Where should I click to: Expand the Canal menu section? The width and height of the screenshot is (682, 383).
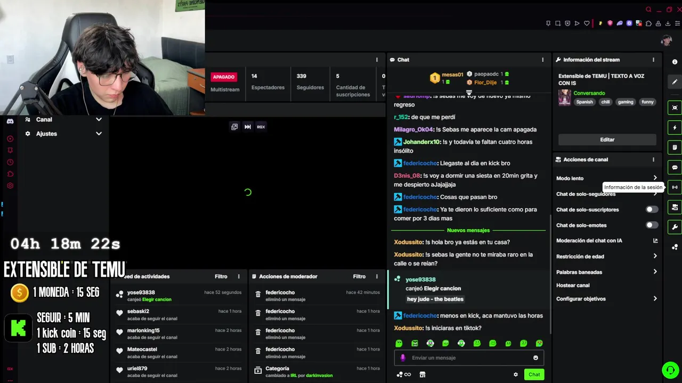point(63,120)
